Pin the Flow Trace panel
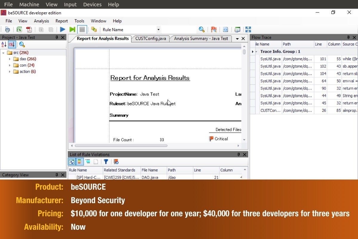The height and width of the screenshot is (239, 358). (x=348, y=37)
